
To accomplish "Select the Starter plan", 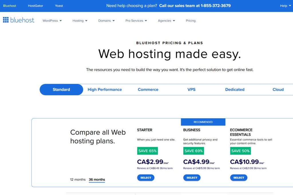I will pyautogui.click(x=146, y=178).
